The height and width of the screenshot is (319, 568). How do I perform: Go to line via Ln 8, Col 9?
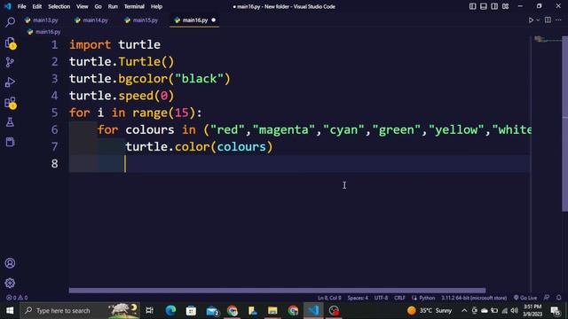[x=329, y=298]
